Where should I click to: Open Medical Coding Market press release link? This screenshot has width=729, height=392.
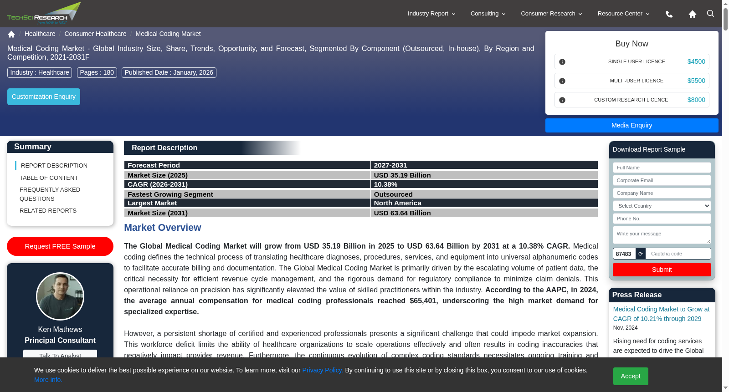pos(661,314)
